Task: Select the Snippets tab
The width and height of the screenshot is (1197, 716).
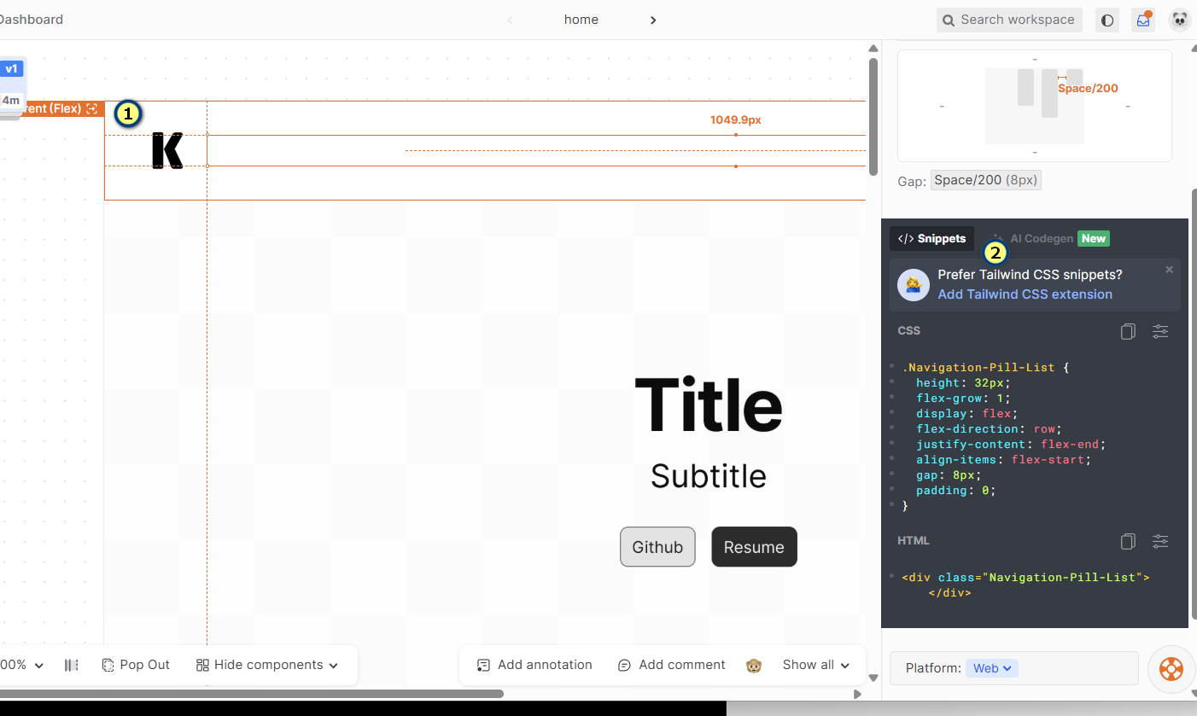Action: (932, 239)
